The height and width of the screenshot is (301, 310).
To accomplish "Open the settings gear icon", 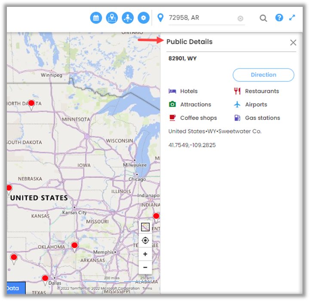I will pos(144,18).
